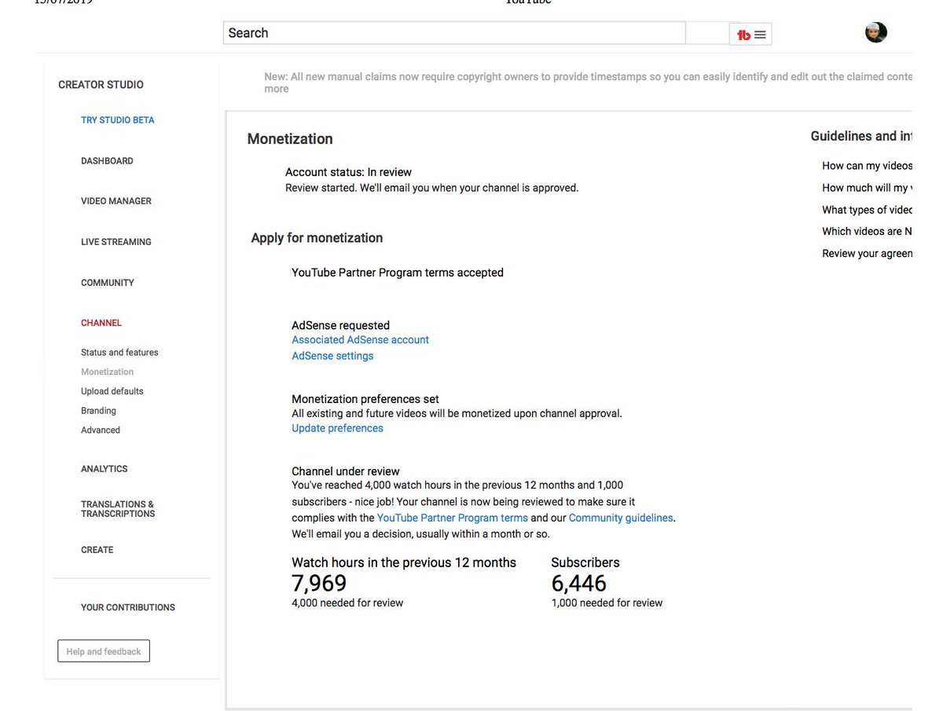This screenshot has width=943, height=711.
Task: Click Try Studio Beta link
Action: point(118,120)
